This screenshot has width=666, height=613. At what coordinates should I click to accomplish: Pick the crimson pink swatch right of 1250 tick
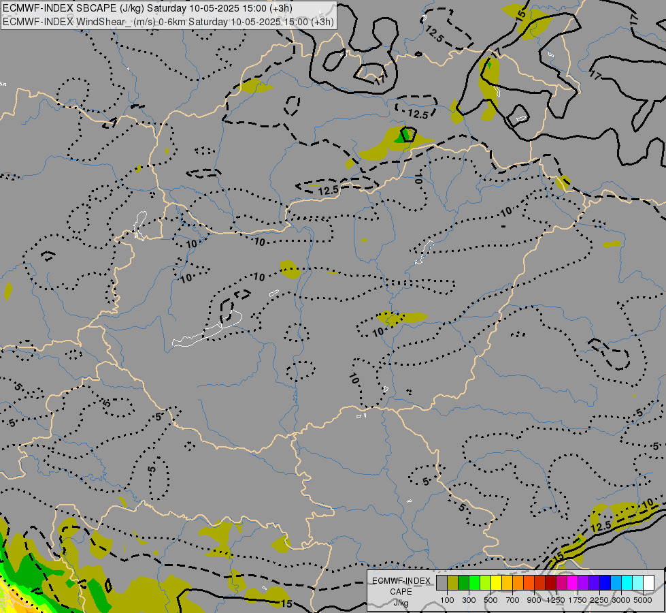pos(561,583)
